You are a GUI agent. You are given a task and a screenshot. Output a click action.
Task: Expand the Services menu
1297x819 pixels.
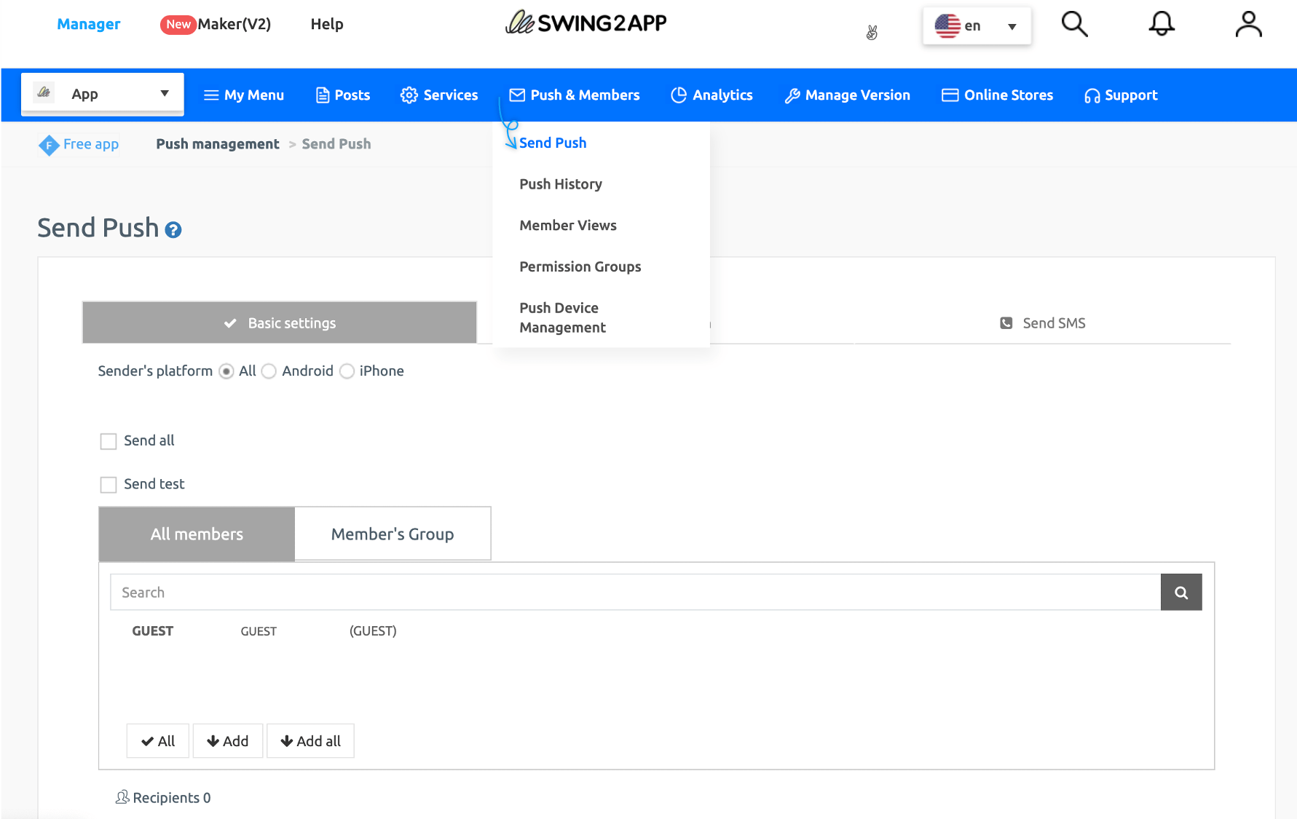pyautogui.click(x=439, y=95)
